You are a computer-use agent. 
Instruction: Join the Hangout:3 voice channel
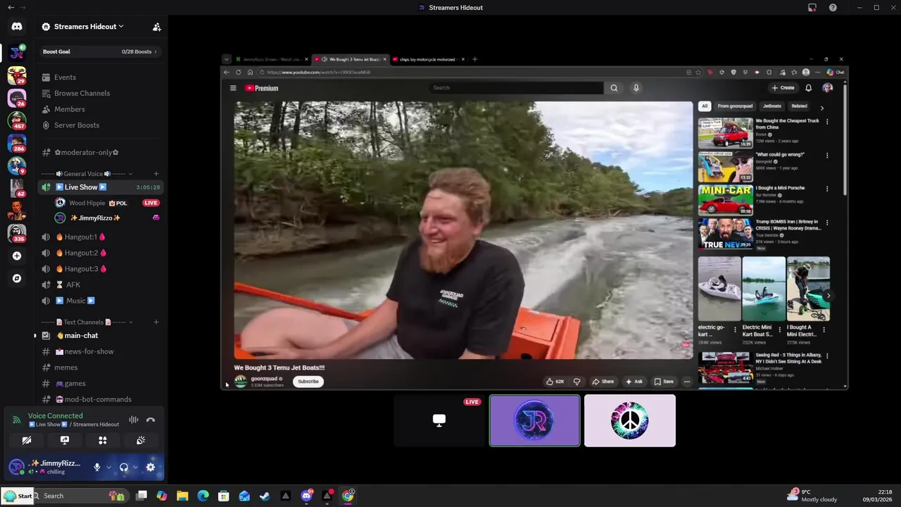click(x=101, y=269)
